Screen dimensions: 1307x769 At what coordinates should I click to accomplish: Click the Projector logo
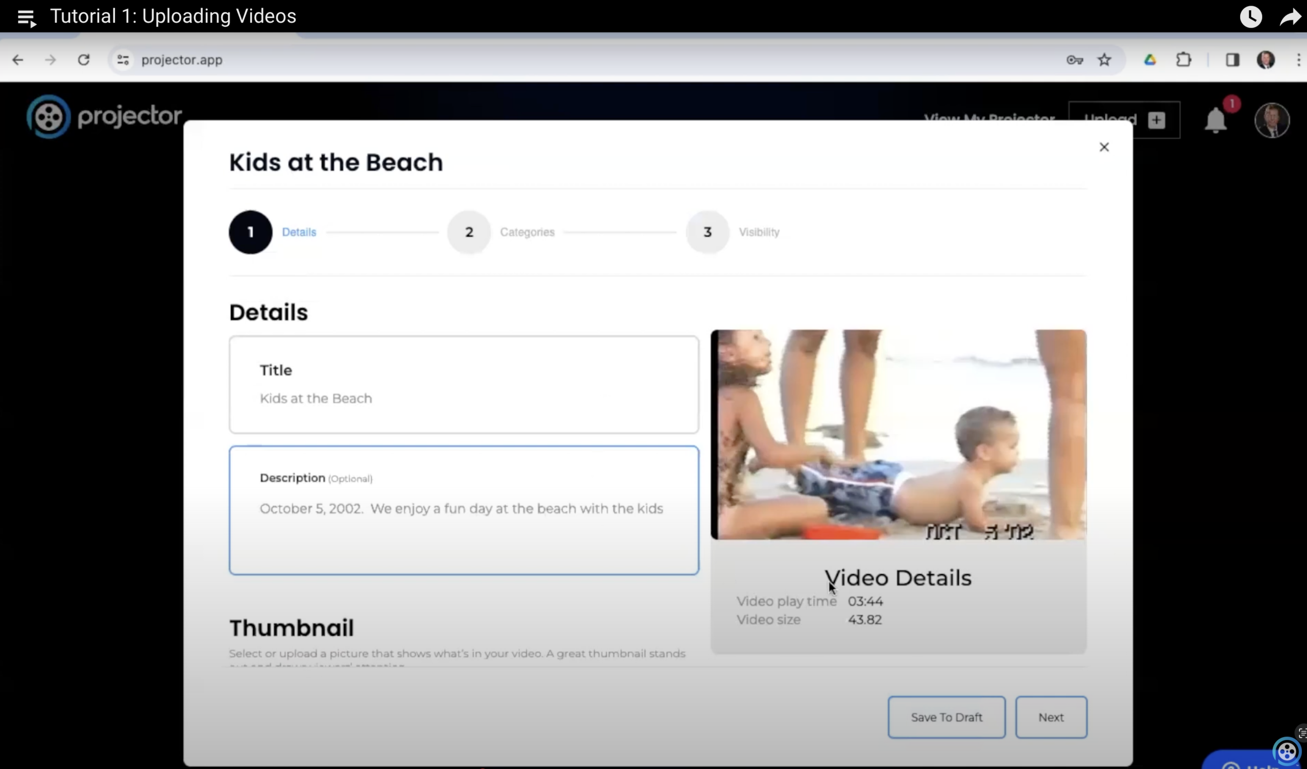tap(104, 116)
